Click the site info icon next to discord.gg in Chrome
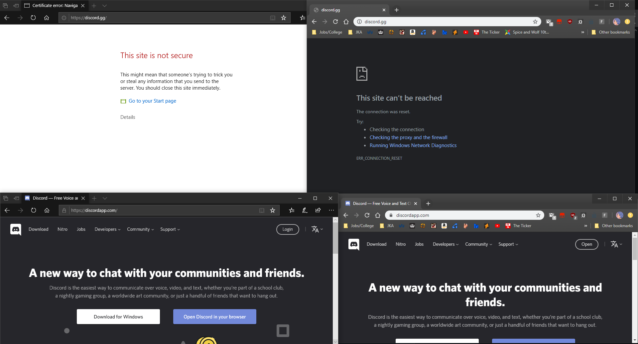The width and height of the screenshot is (638, 344). [359, 22]
